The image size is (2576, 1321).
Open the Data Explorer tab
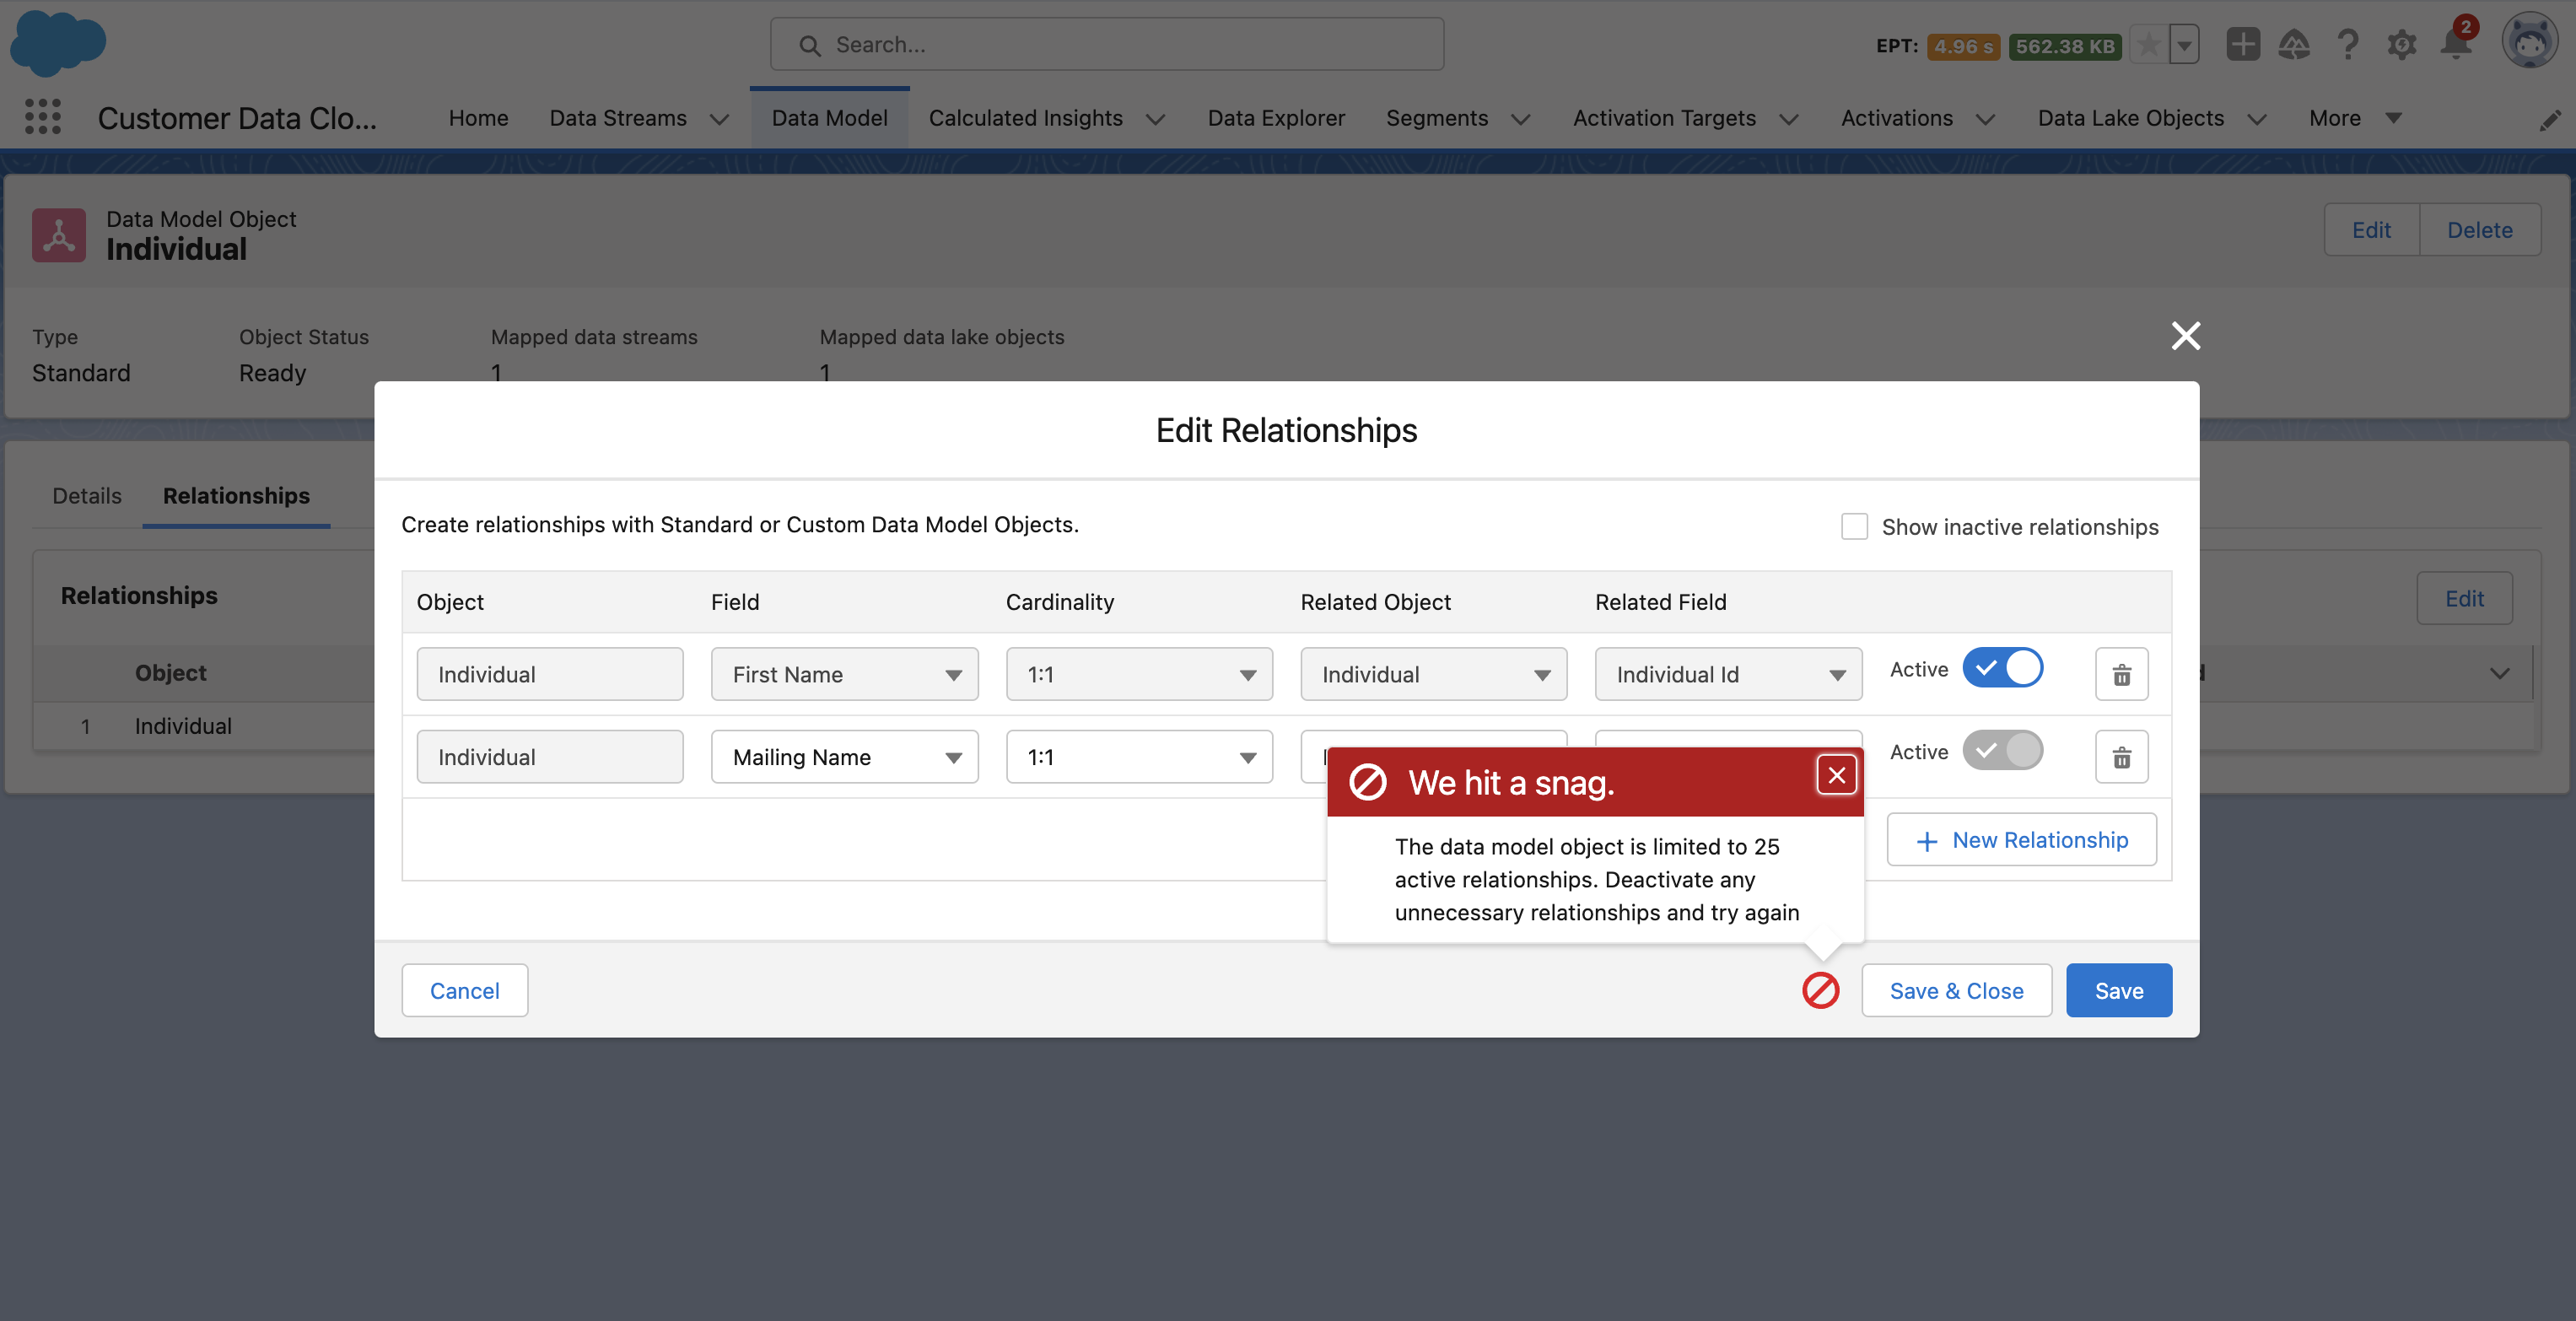pos(1276,118)
